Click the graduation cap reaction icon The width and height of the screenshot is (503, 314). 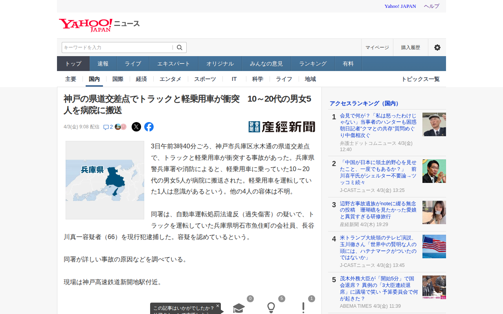pos(239,308)
